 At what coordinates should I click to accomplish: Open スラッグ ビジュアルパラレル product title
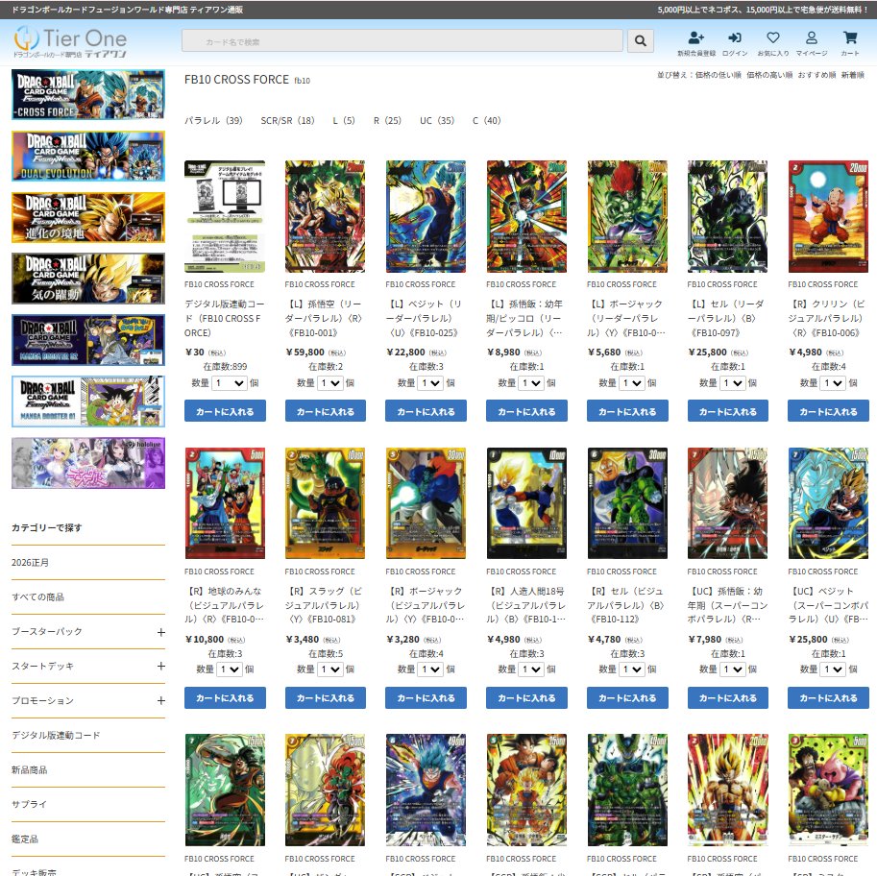coord(325,605)
